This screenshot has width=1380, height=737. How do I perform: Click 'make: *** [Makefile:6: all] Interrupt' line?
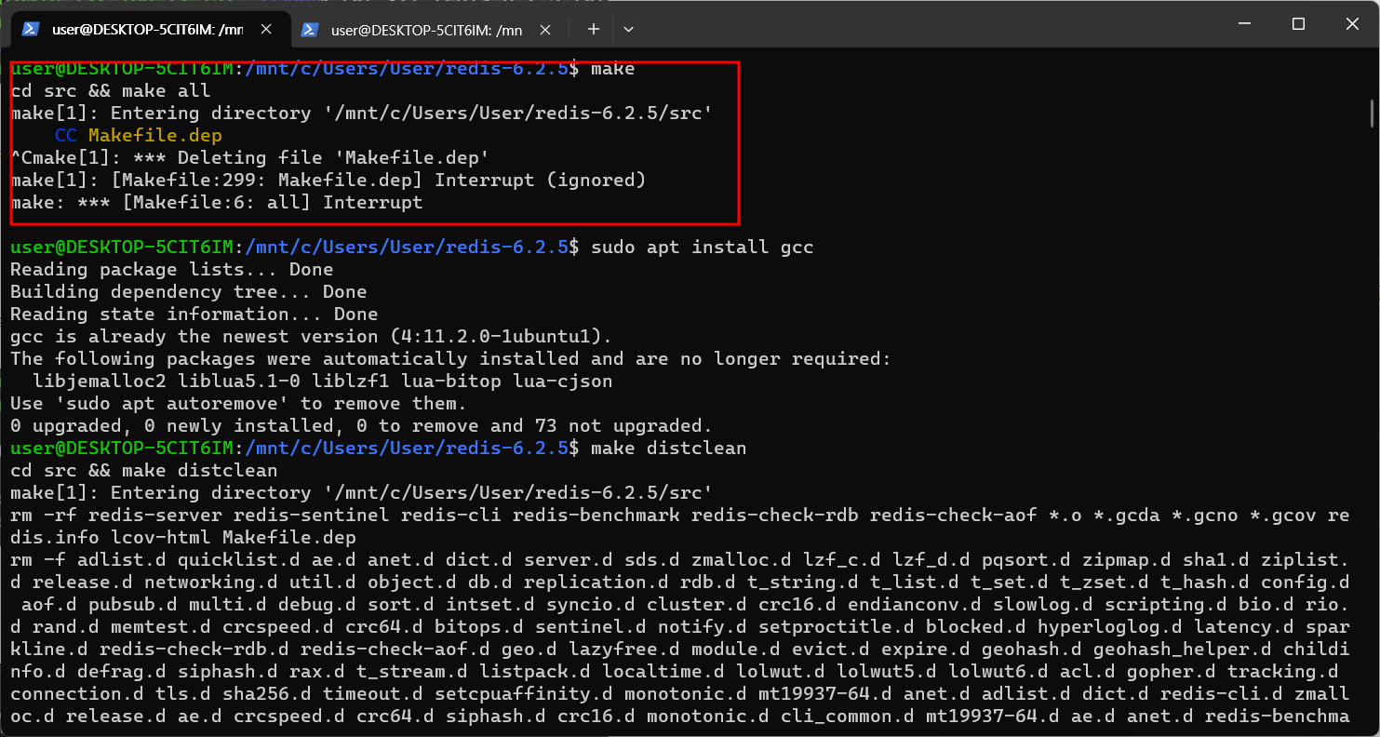coord(217,203)
